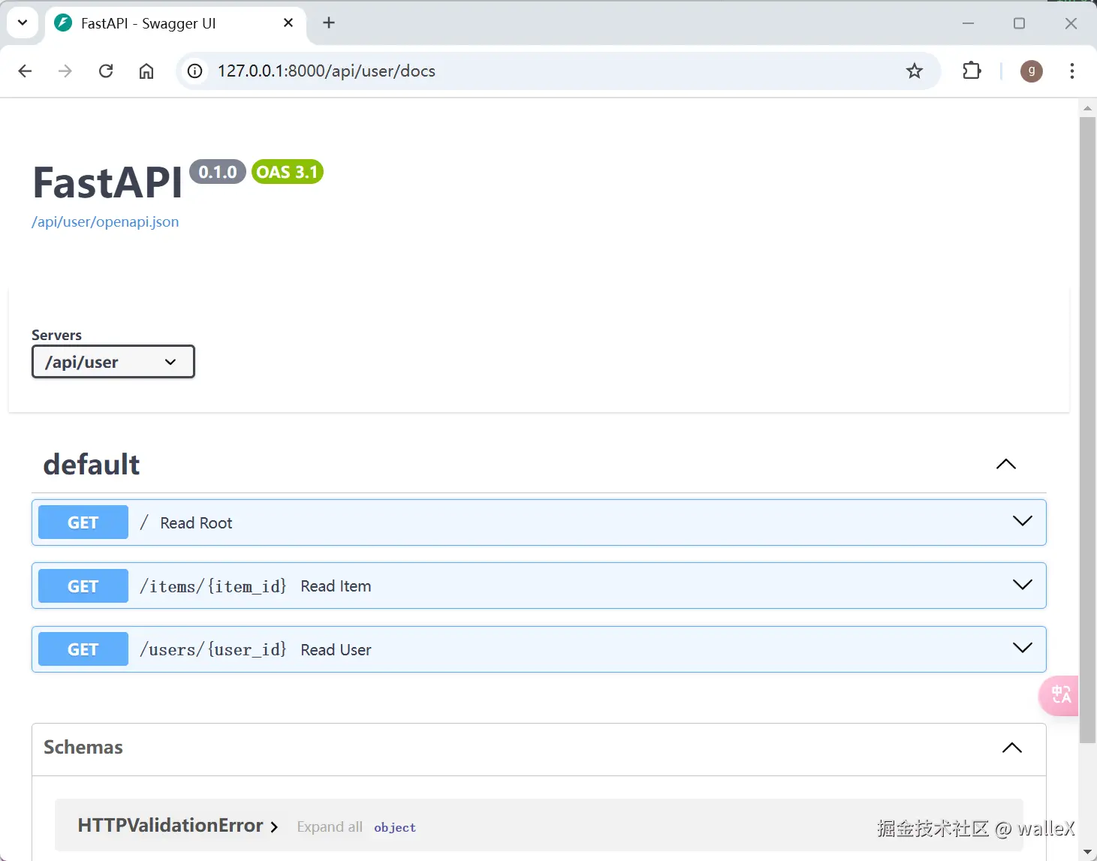Screen dimensions: 1097x861
Task: Collapse the default endpoints section
Action: pyautogui.click(x=1006, y=465)
